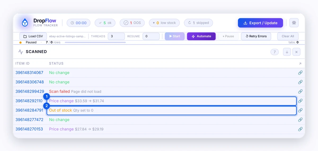Click 'Scan failed Page did not load' status
Viewport: 318px width, 151px height.
click(x=75, y=91)
